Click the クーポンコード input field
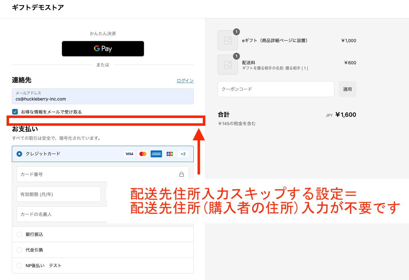Viewport: 409px width, 280px height. coord(276,89)
